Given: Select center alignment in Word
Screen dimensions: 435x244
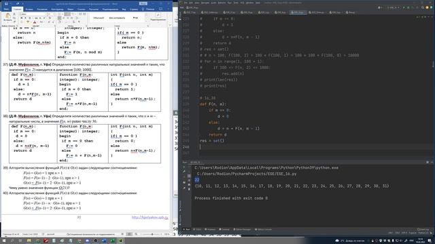Looking at the screenshot, I should (63, 18).
